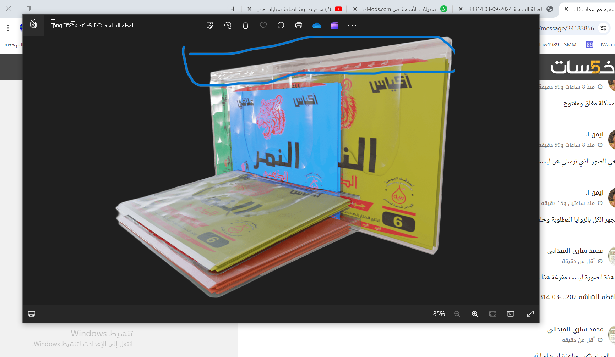Viewport: 615px width, 357px height.
Task: Click the message هذة الصورة ليست مفرغة هذا
Action: tap(578, 277)
